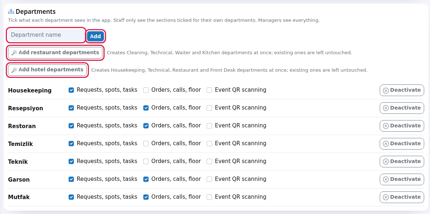
Task: Enable Event QR scanning for Garson
Action: pyautogui.click(x=209, y=179)
